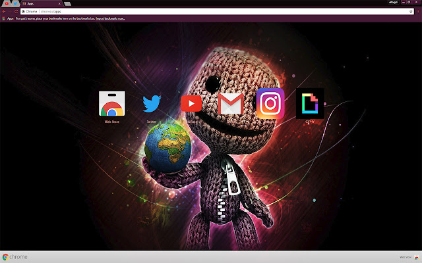Click the Import bookmarks now link
This screenshot has height=263, width=422.
click(x=110, y=18)
